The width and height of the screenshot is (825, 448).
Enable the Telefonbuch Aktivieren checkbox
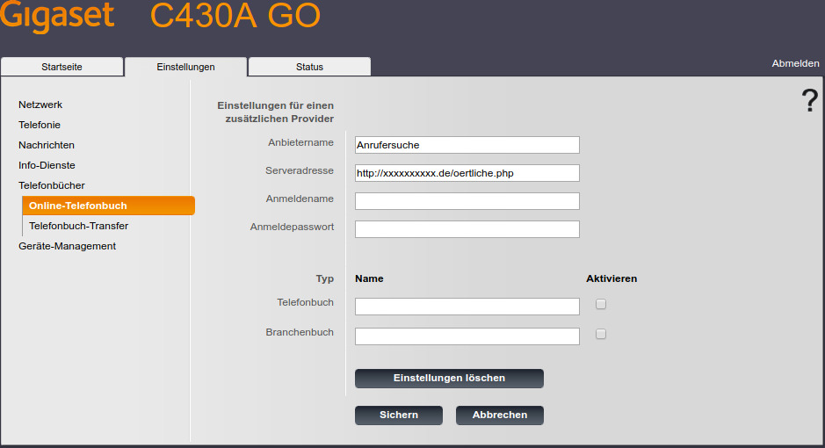coord(601,304)
